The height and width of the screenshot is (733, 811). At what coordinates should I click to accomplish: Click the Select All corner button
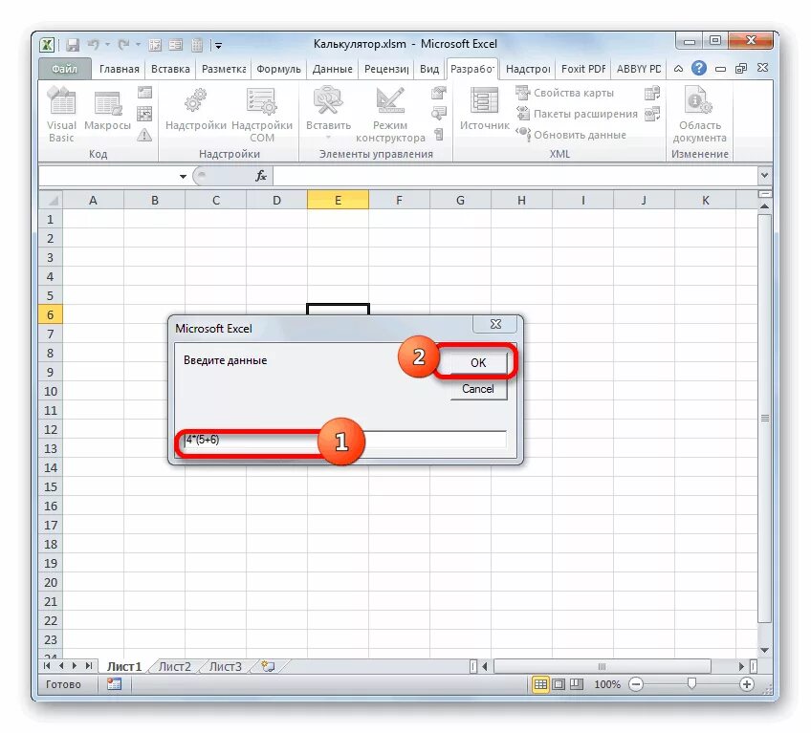[51, 200]
